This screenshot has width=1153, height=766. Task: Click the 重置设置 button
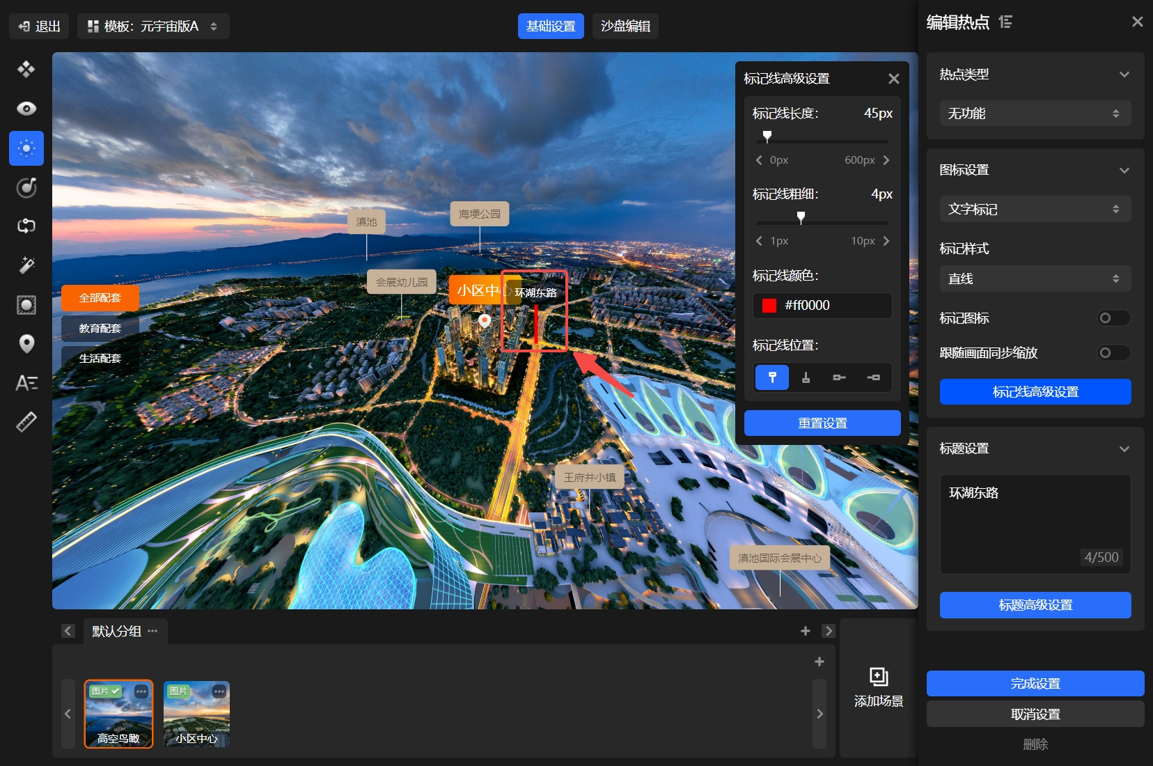coord(822,423)
